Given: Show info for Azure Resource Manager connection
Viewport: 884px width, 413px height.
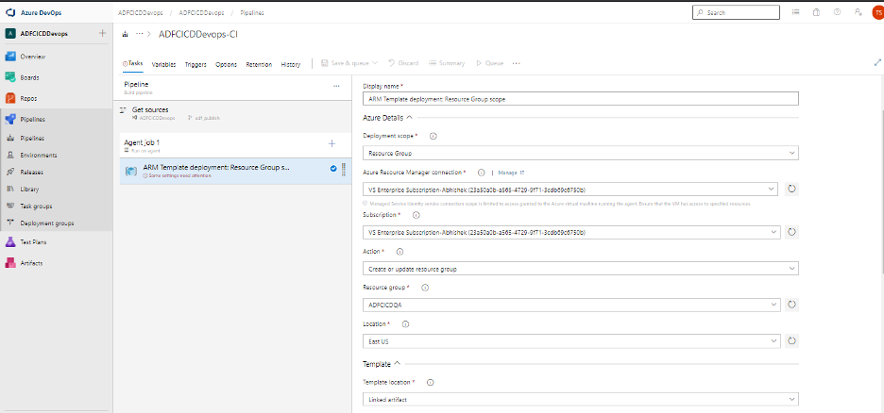Looking at the screenshot, I should [x=481, y=173].
